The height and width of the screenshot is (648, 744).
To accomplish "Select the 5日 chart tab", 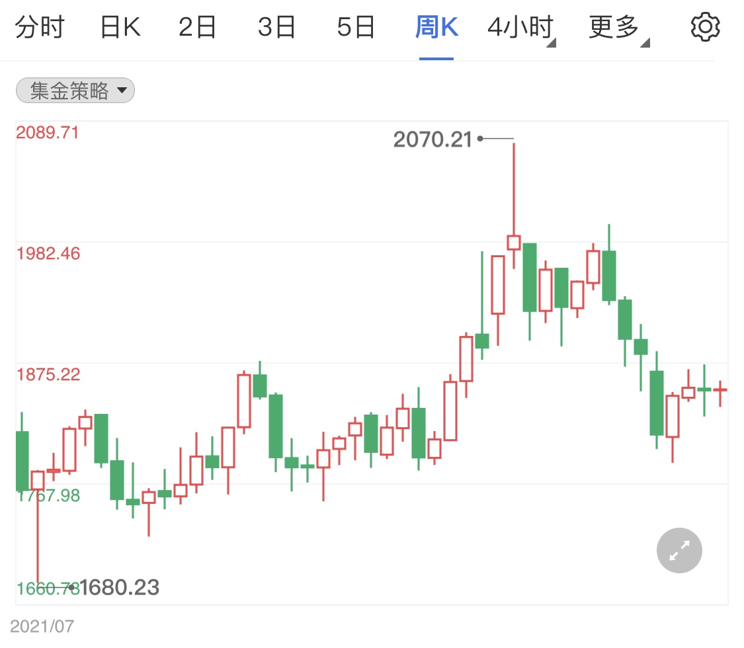I will [356, 27].
